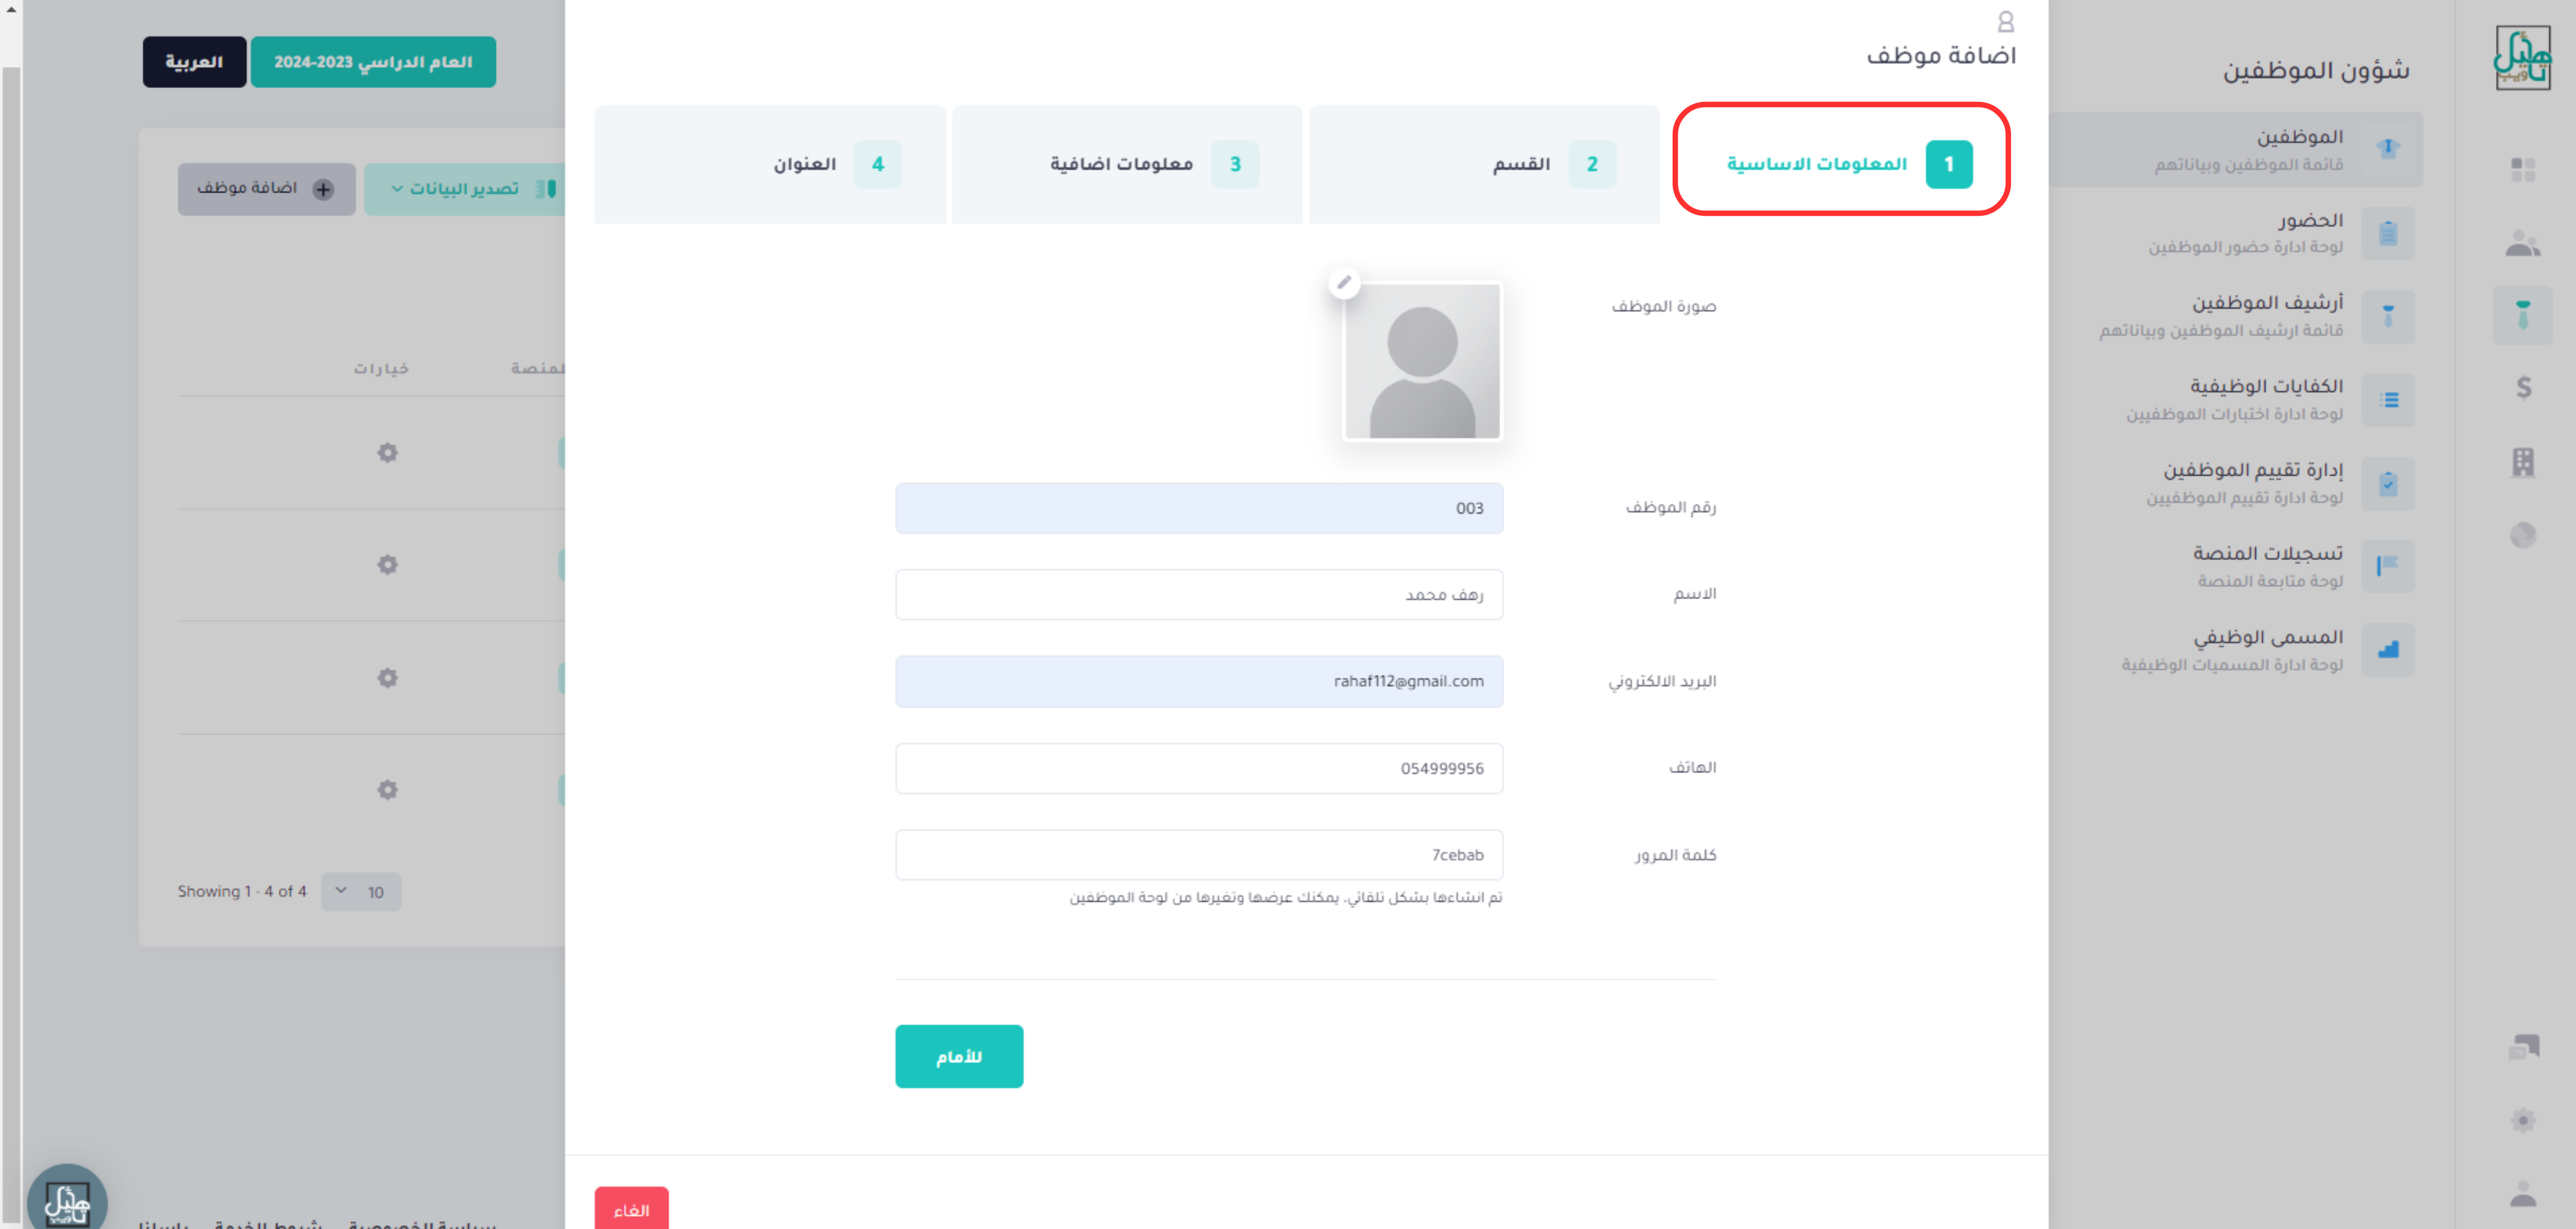
Task: Open options gear for the second table row
Action: point(387,565)
